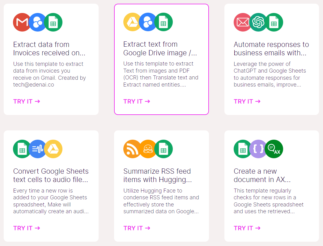Click the Eden AI icon on the Invoices card
The image size is (323, 246).
38,22
